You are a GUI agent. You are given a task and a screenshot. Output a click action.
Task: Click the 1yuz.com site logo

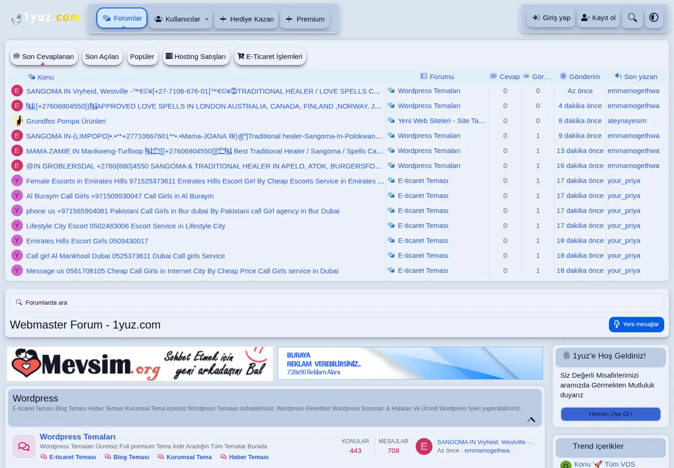pyautogui.click(x=45, y=18)
